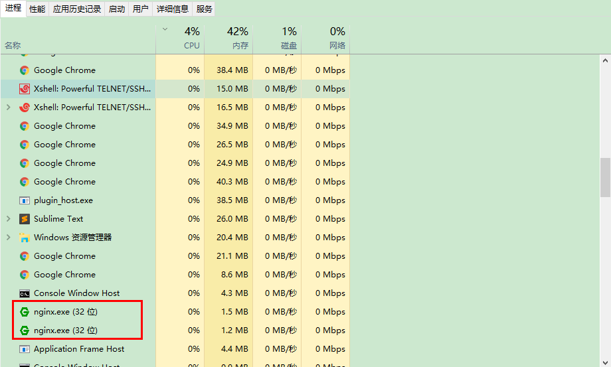
Task: Sort by the 1% 磁盘 column header
Action: [277, 39]
